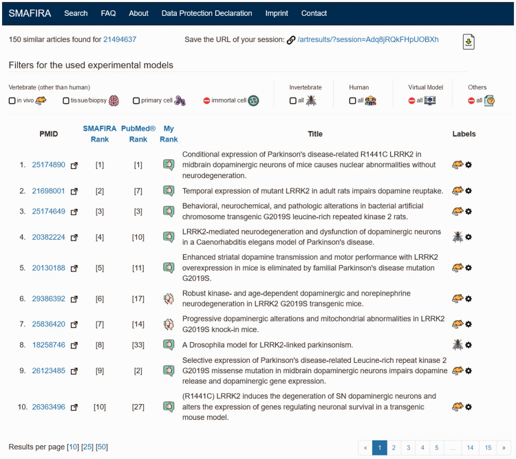Click the session URL link icon
The width and height of the screenshot is (516, 459).
(x=291, y=40)
